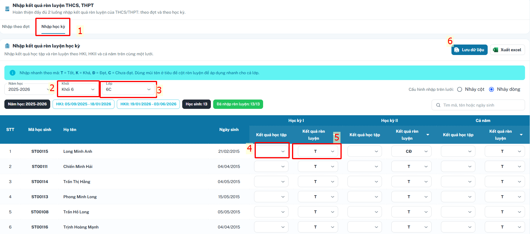
Task: Open Cả năm rèn luyện dropdown for Trịnh Hoàng Mạnh
Action: coord(505,227)
